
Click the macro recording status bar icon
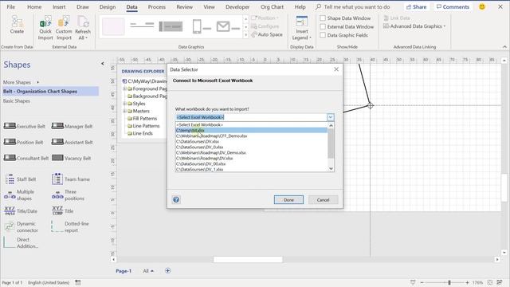pos(78,282)
